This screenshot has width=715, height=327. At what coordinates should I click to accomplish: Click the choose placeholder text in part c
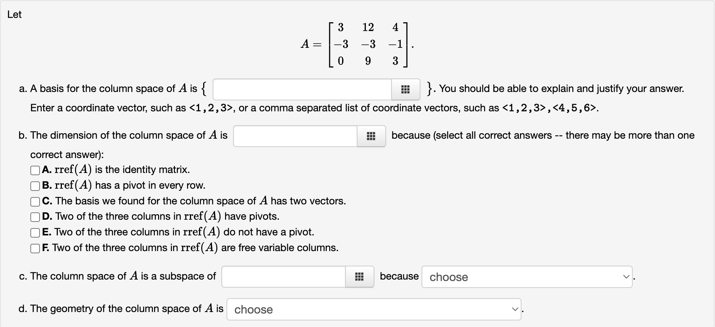[448, 277]
